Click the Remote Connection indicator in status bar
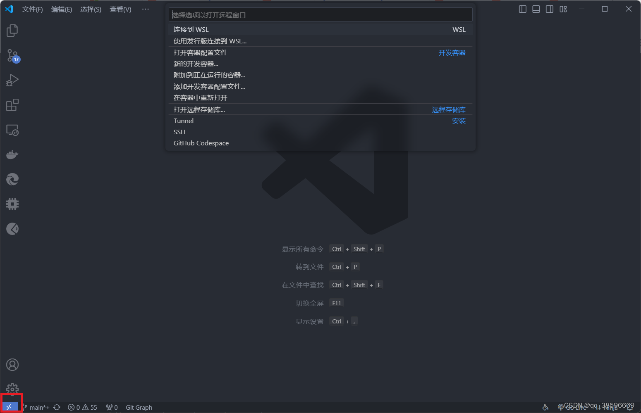 (x=10, y=407)
